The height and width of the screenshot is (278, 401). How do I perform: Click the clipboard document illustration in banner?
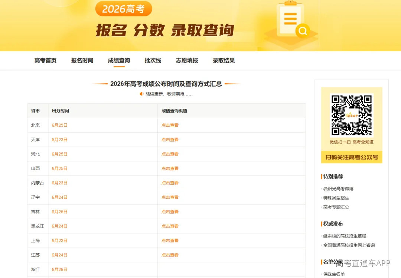coord(290,19)
